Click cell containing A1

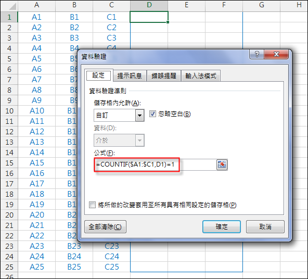pos(36,17)
